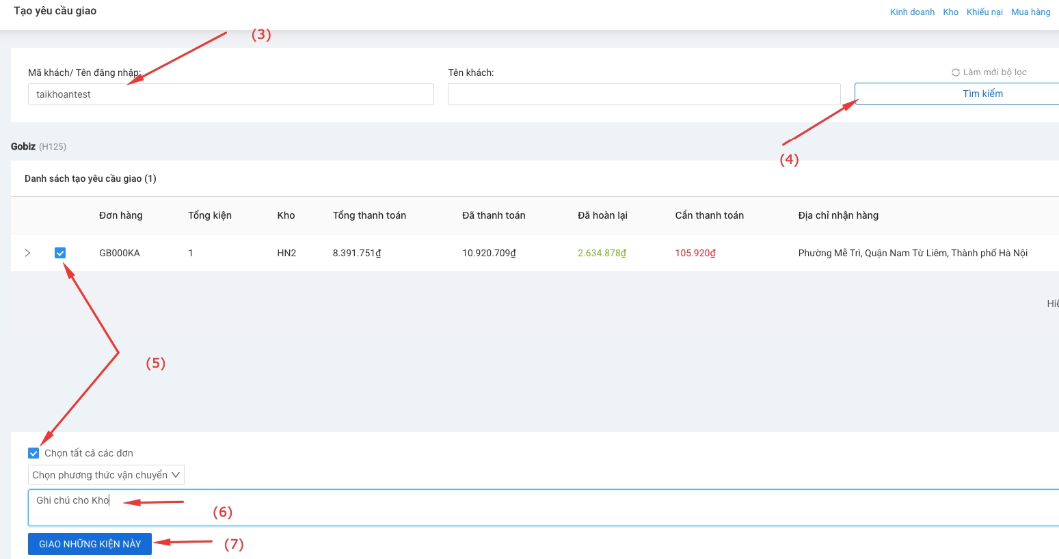
Task: Click the Phường Mễ Trì delivery address cell
Action: [x=913, y=253]
